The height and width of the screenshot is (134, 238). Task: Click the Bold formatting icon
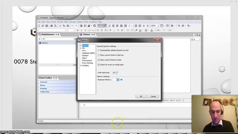(x=78, y=30)
